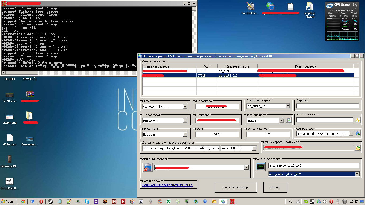Open uTorrent from the taskbar
Image resolution: width=365 pixels, height=205 pixels.
point(169,202)
